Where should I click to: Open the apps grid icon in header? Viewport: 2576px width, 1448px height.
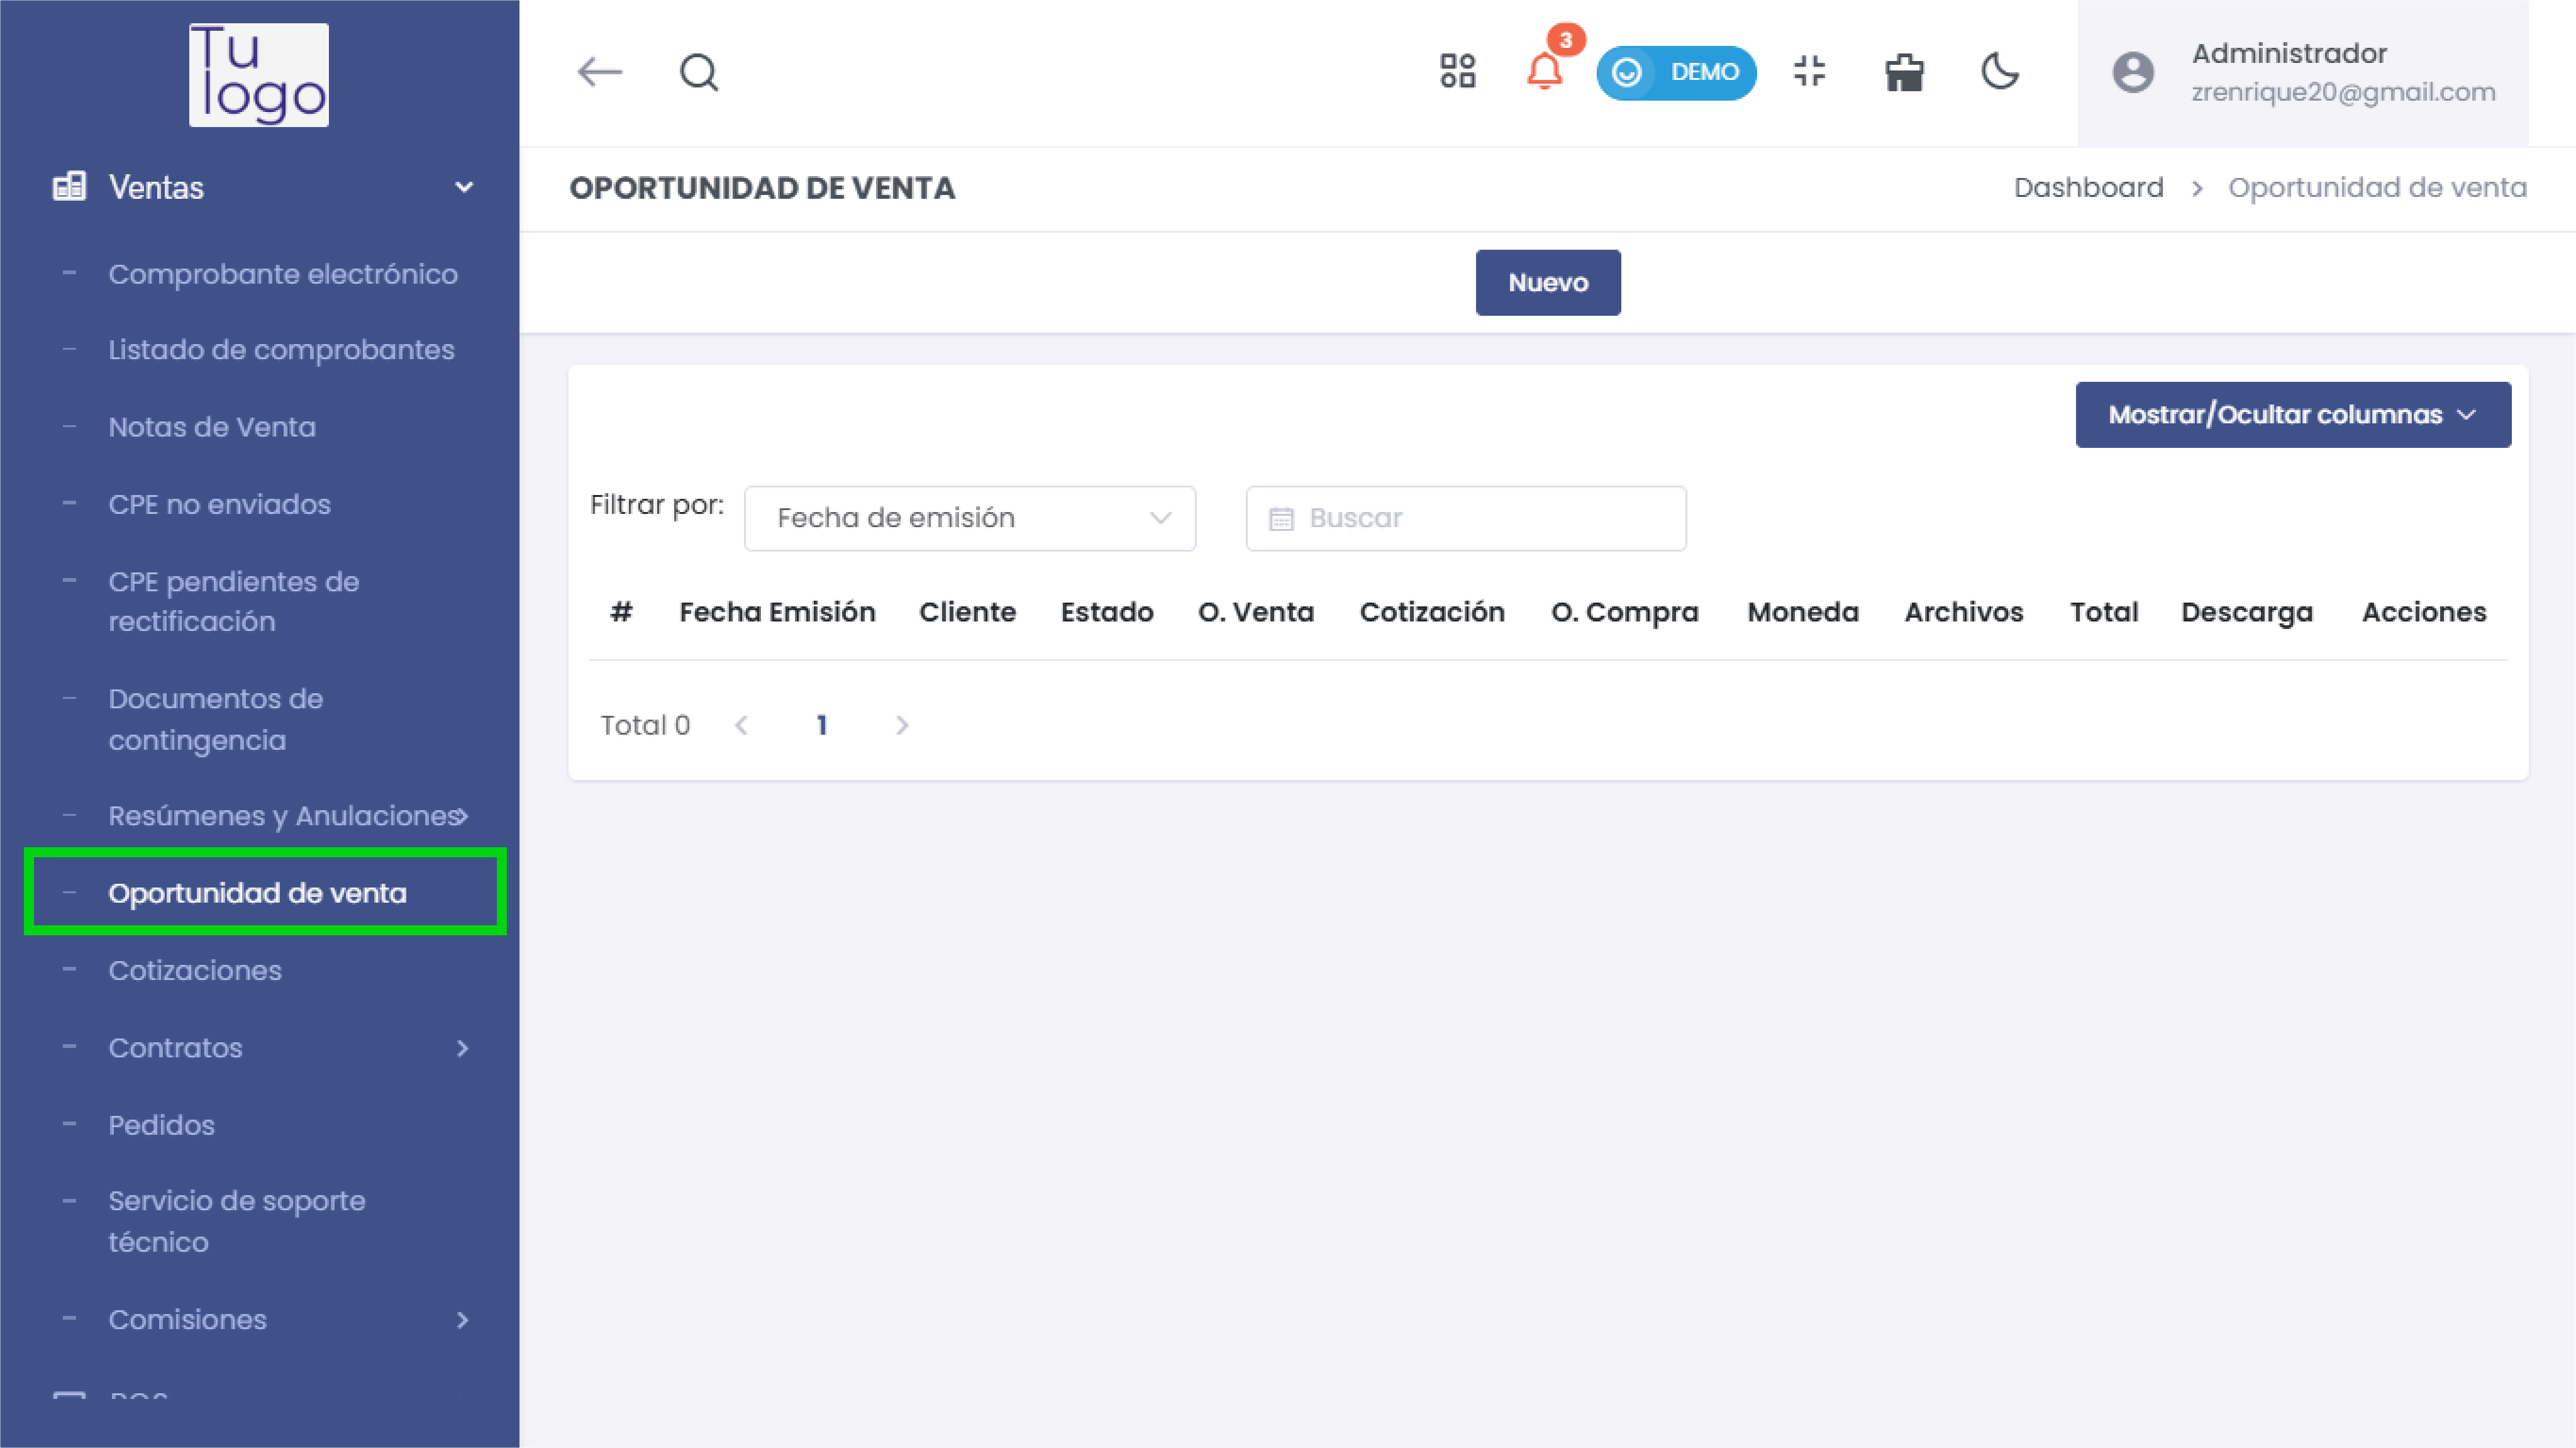tap(1458, 72)
